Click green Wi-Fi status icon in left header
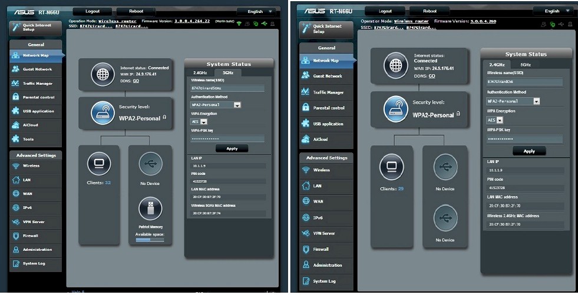Image resolution: width=578 pixels, height=295 pixels. pos(239,24)
